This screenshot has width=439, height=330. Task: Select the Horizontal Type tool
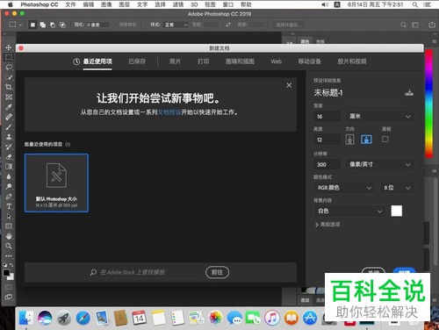click(9, 206)
